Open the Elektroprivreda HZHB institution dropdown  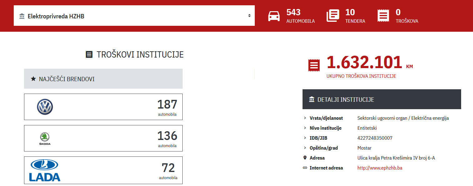[134, 16]
